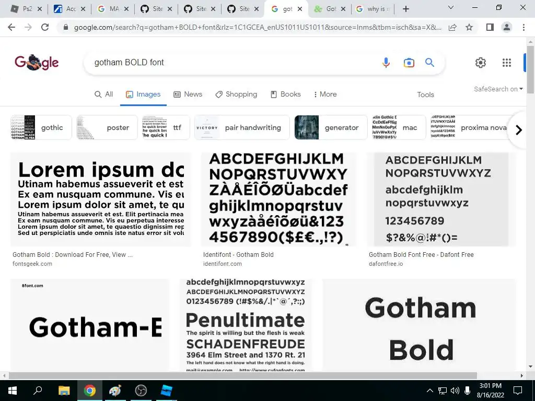Image resolution: width=535 pixels, height=401 pixels.
Task: Click the padlock site info icon
Action: 66,27
